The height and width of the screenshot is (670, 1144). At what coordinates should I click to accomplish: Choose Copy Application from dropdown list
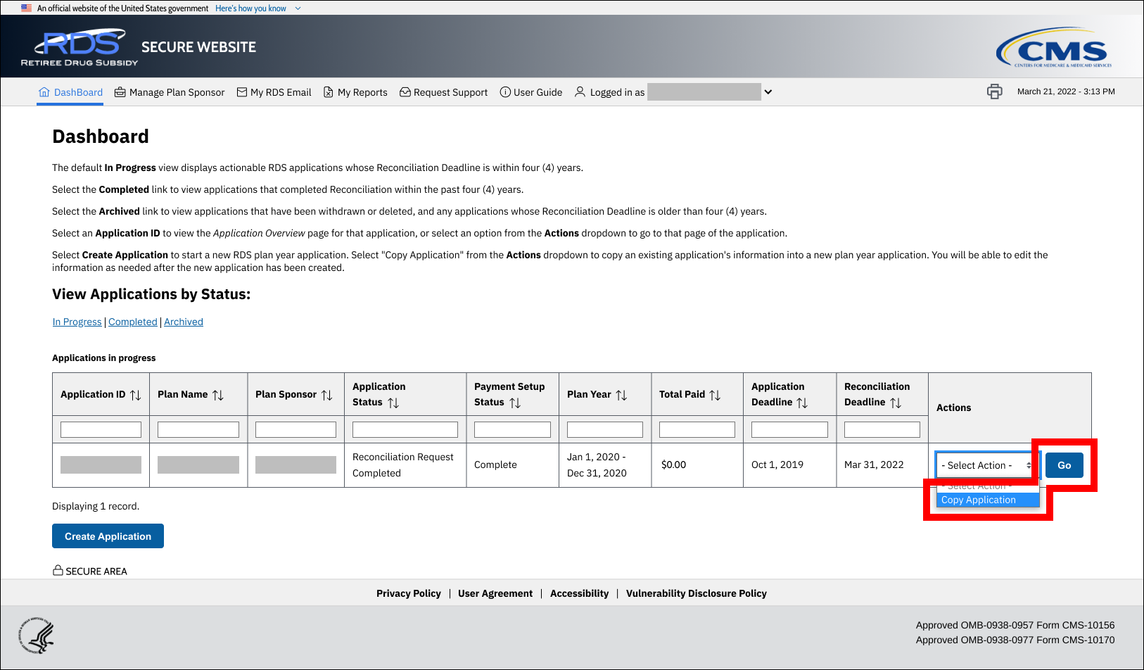pyautogui.click(x=979, y=500)
